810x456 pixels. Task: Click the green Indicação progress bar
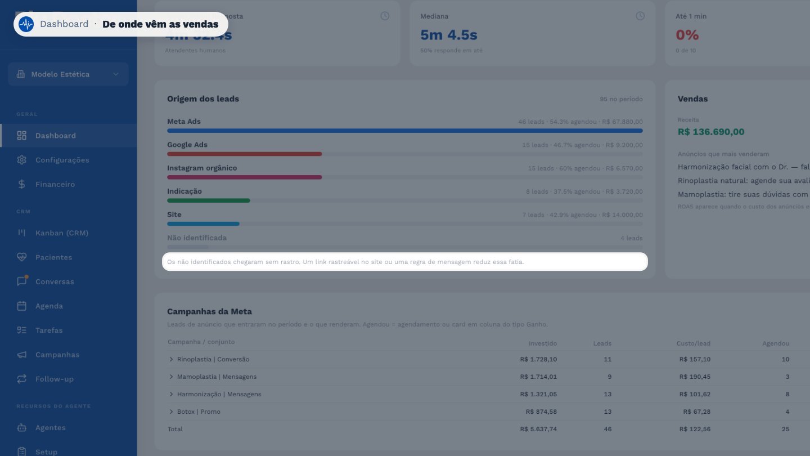point(209,200)
